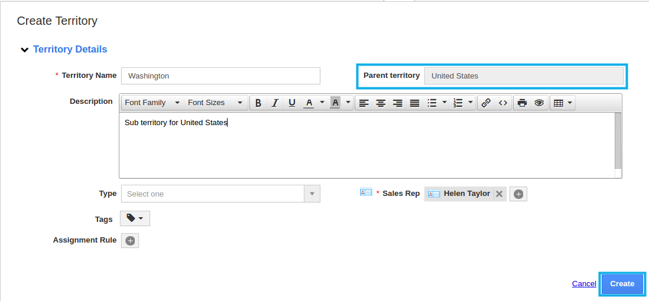
Task: Open numbered list style dropdown arrow
Action: (x=470, y=103)
